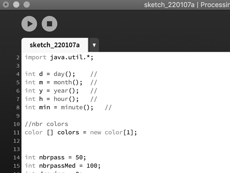Click line number 3 in the gutter
This screenshot has width=230, height=173.
18,66
